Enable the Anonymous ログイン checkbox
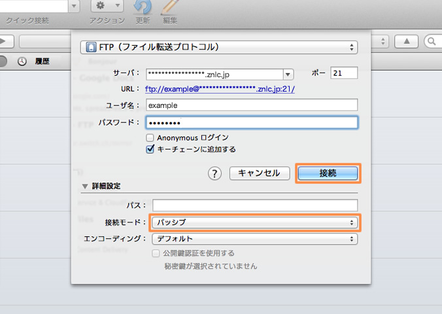This screenshot has width=442, height=314. point(150,137)
